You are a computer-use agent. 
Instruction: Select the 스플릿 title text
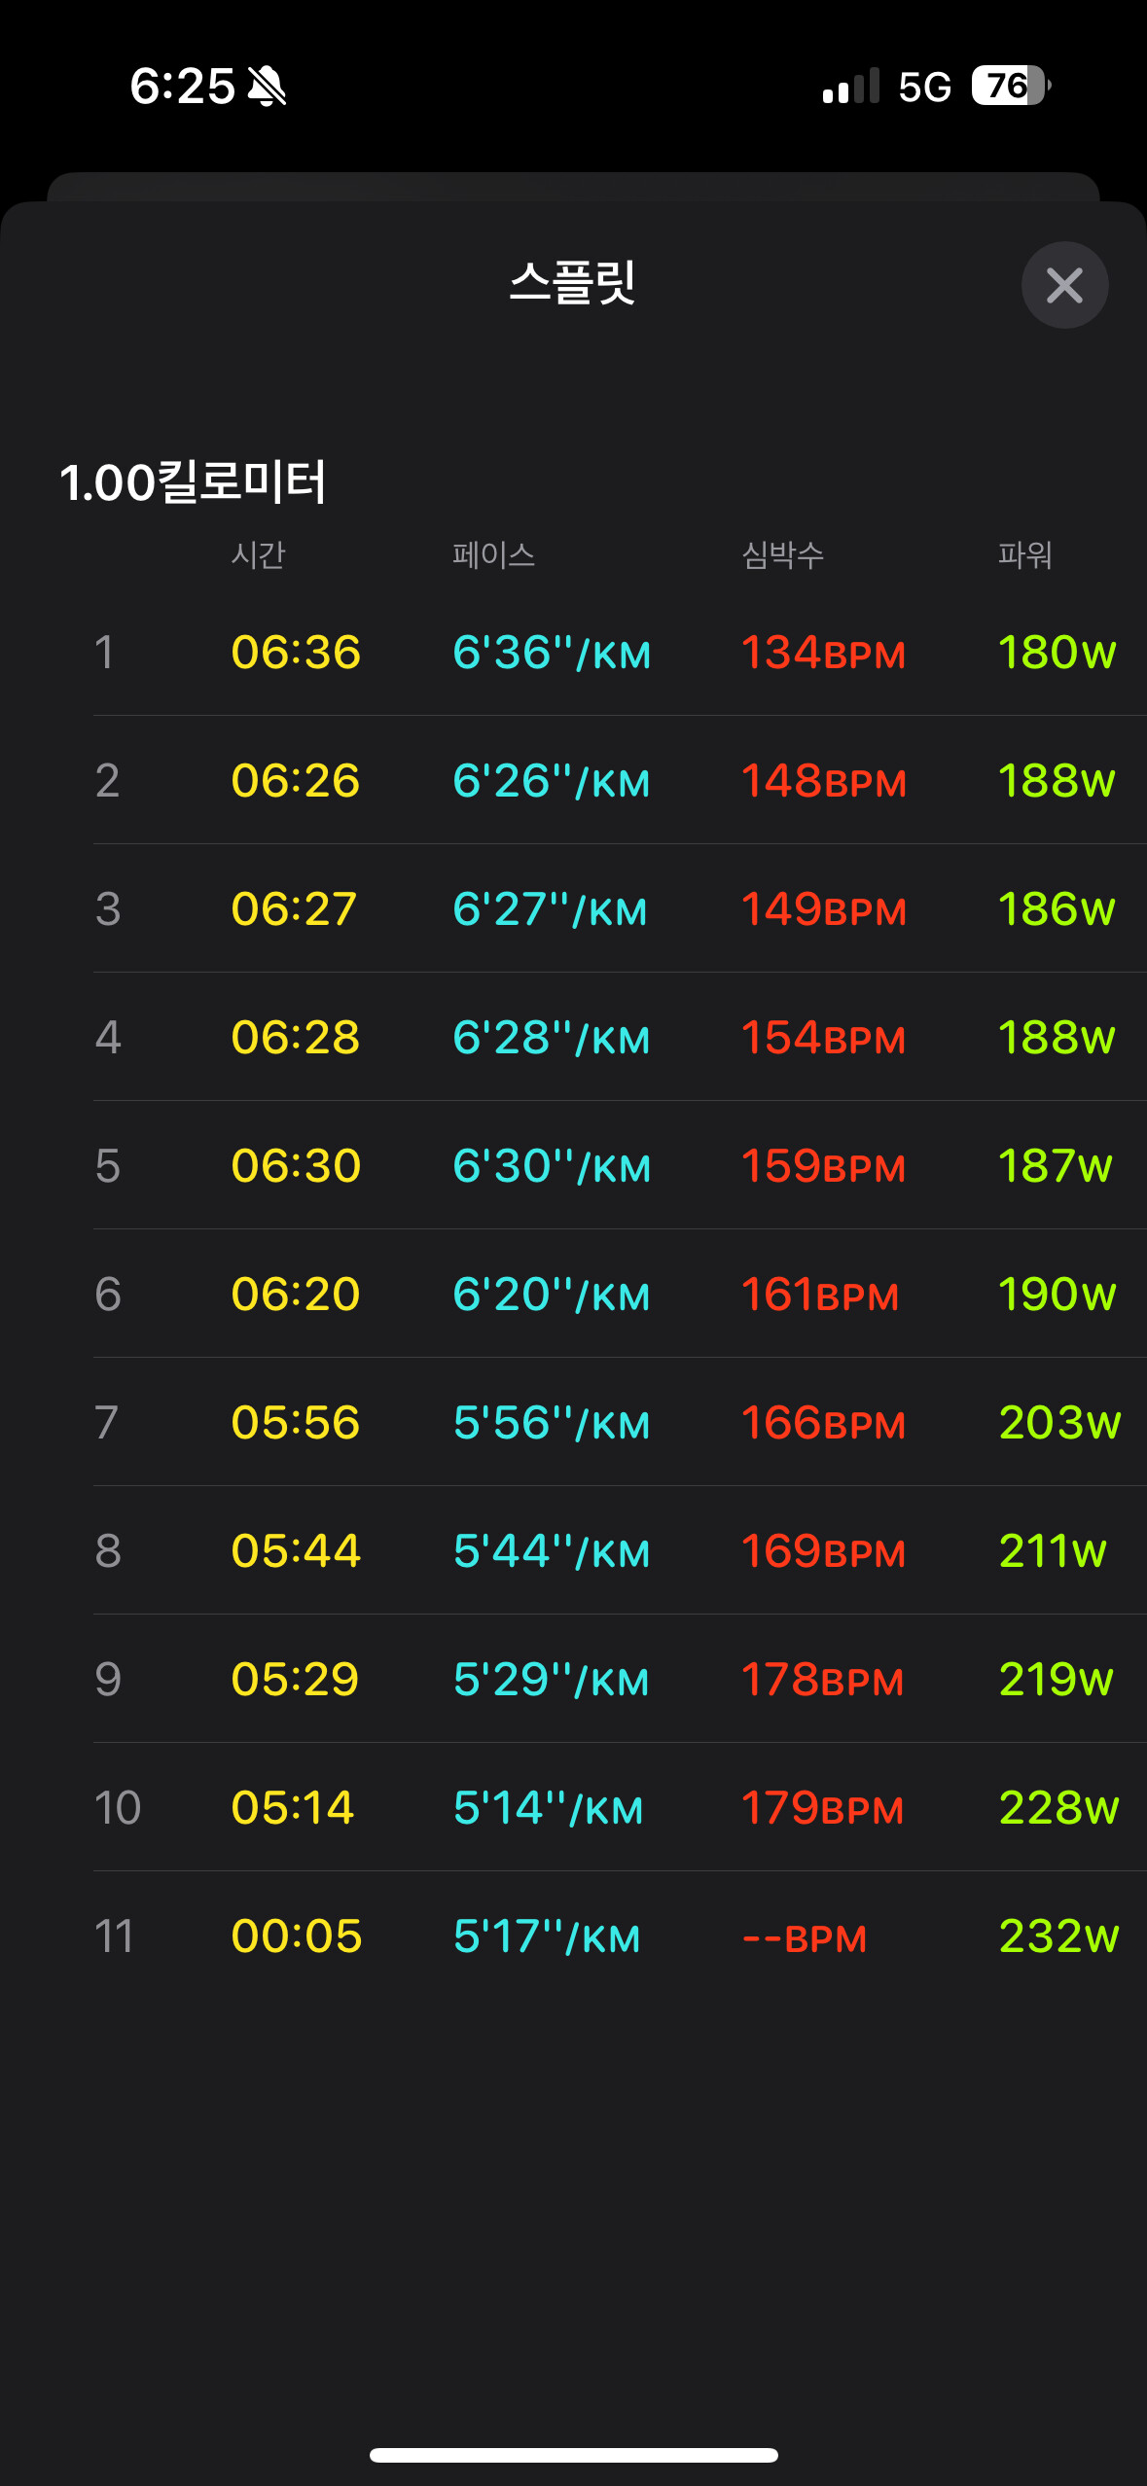coord(573,283)
